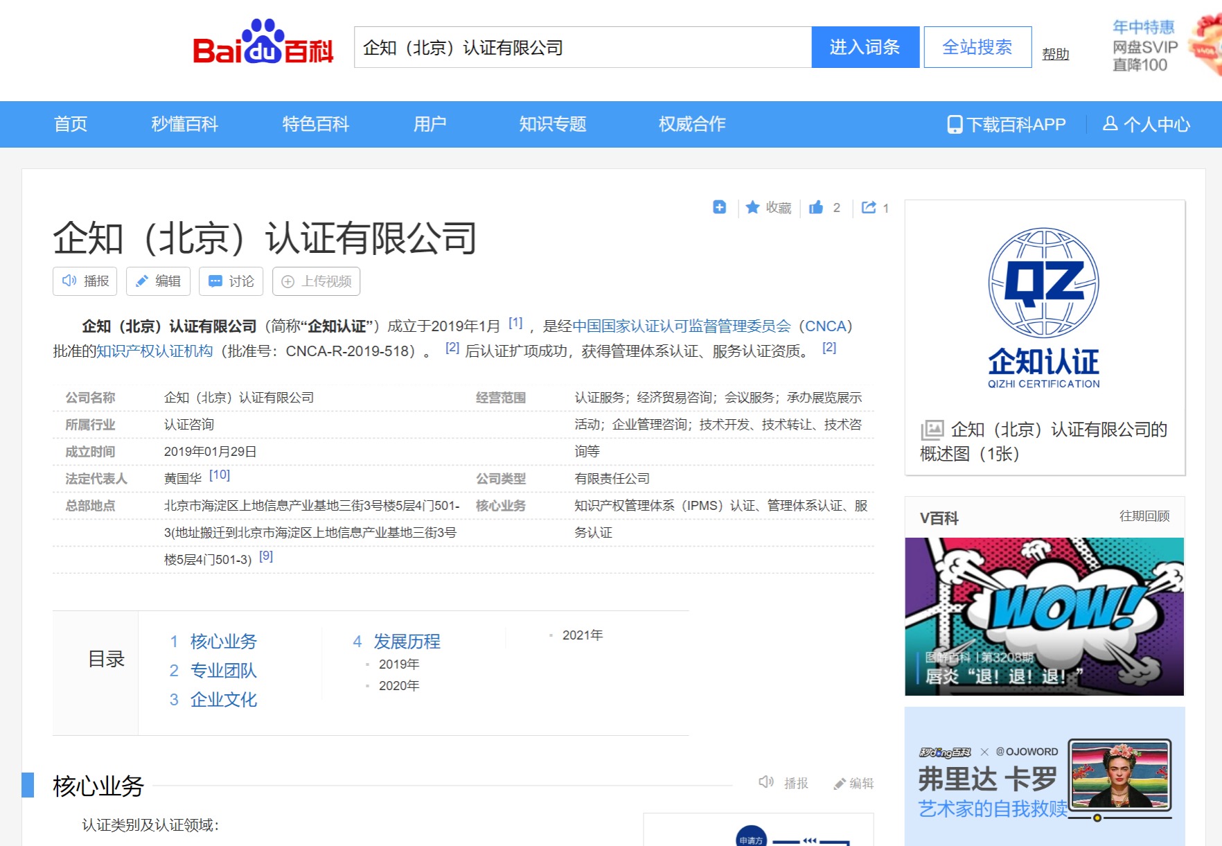Image resolution: width=1222 pixels, height=846 pixels.
Task: Jump to 核心业务 in the contents
Action: pyautogui.click(x=224, y=642)
